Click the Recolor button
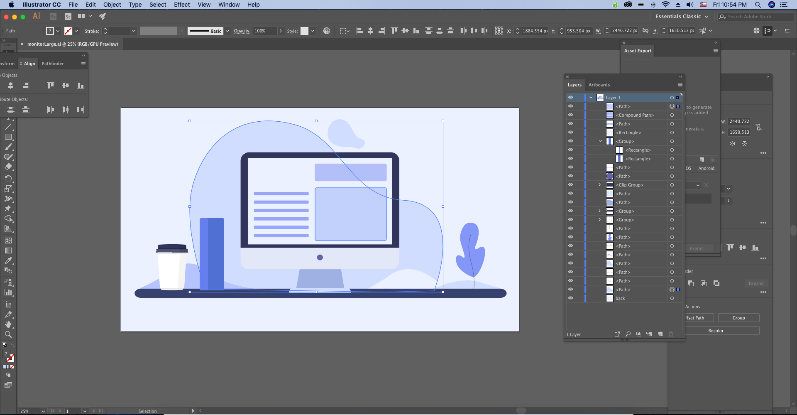797x415 pixels. pos(716,331)
